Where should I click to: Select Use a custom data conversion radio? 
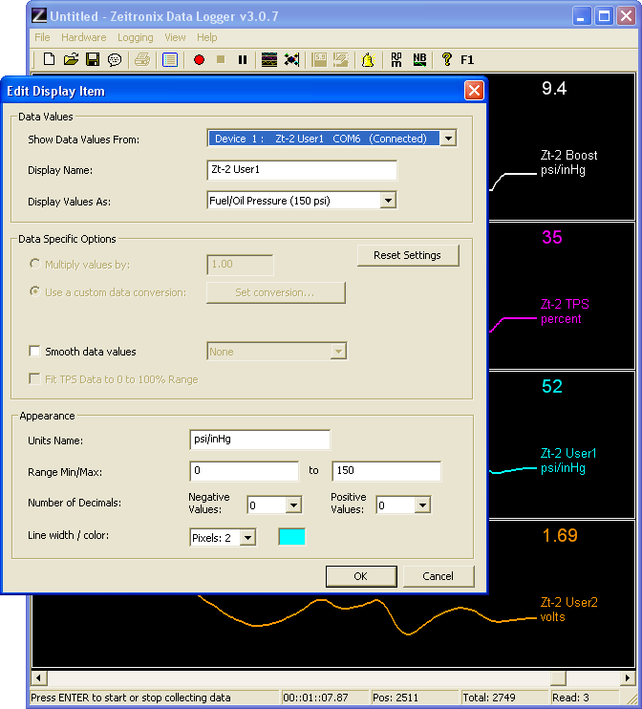point(34,291)
